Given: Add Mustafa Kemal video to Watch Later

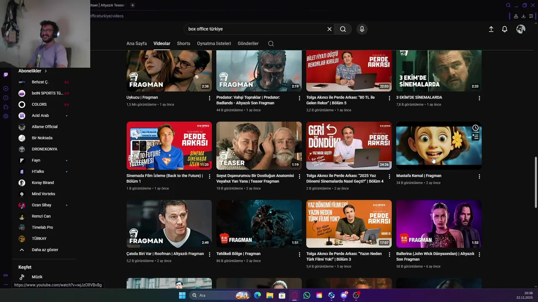Looking at the screenshot, I should pyautogui.click(x=475, y=128).
